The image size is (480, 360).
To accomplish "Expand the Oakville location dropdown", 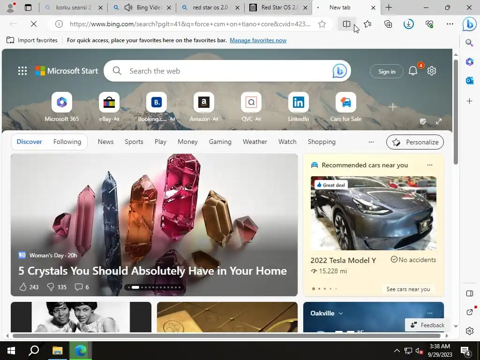I will coord(341,313).
